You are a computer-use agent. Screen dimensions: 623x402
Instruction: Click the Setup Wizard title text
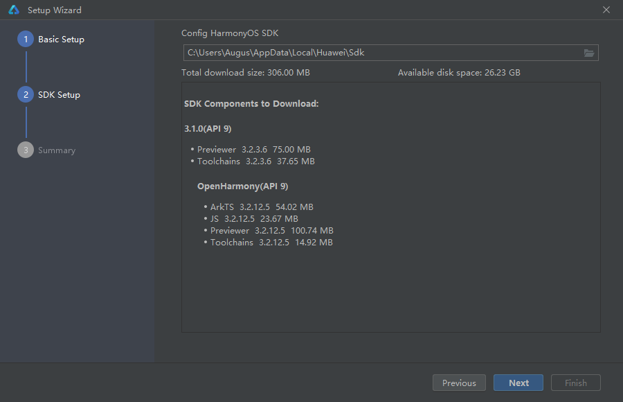pos(55,10)
